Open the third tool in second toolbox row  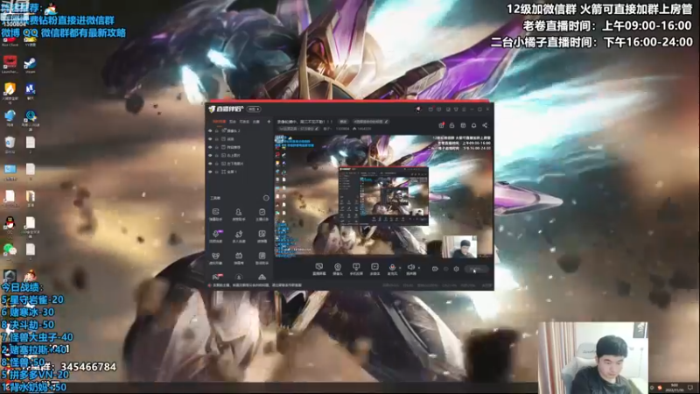[x=262, y=236]
